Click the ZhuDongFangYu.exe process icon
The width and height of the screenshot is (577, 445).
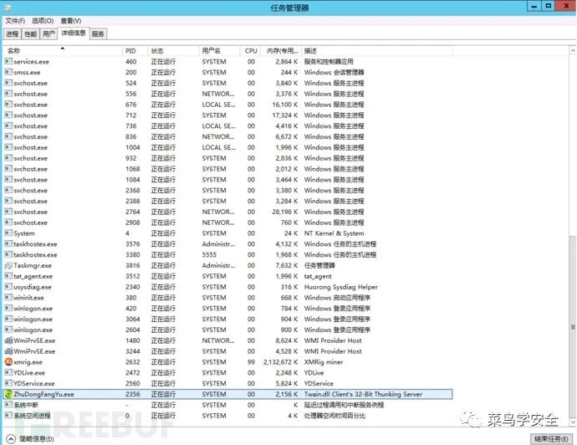click(x=8, y=394)
